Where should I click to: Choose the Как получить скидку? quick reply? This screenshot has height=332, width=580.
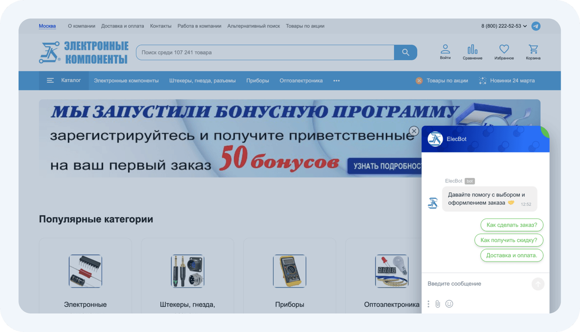509,240
